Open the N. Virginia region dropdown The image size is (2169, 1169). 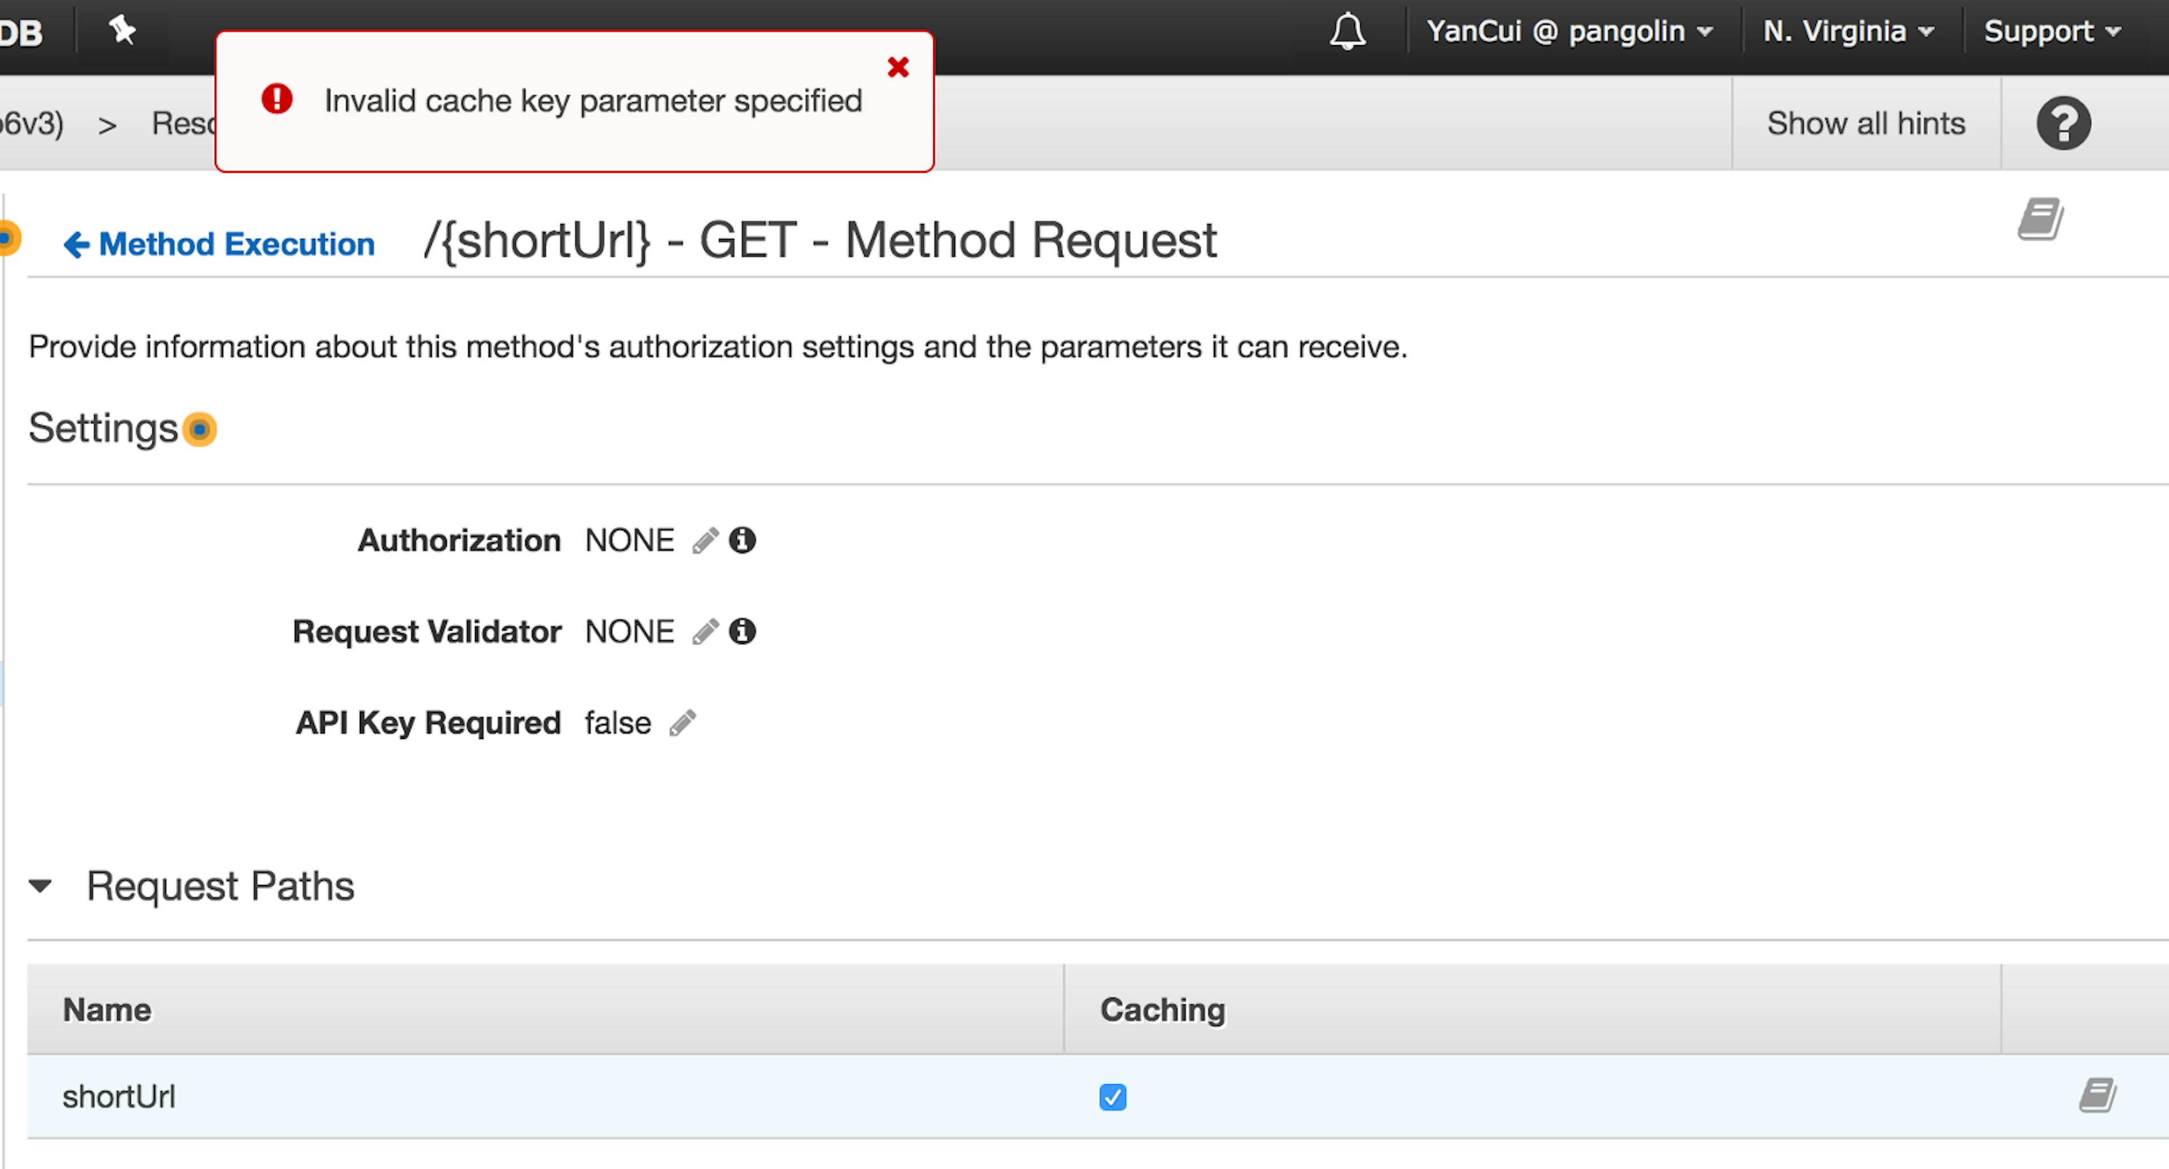click(x=1848, y=32)
